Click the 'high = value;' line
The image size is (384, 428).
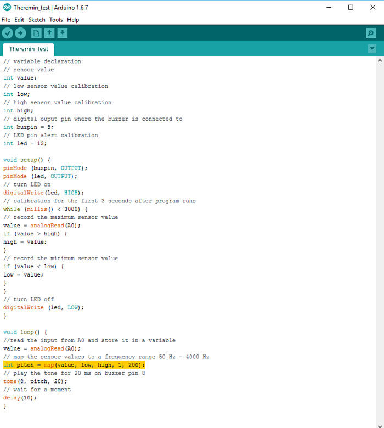25,242
